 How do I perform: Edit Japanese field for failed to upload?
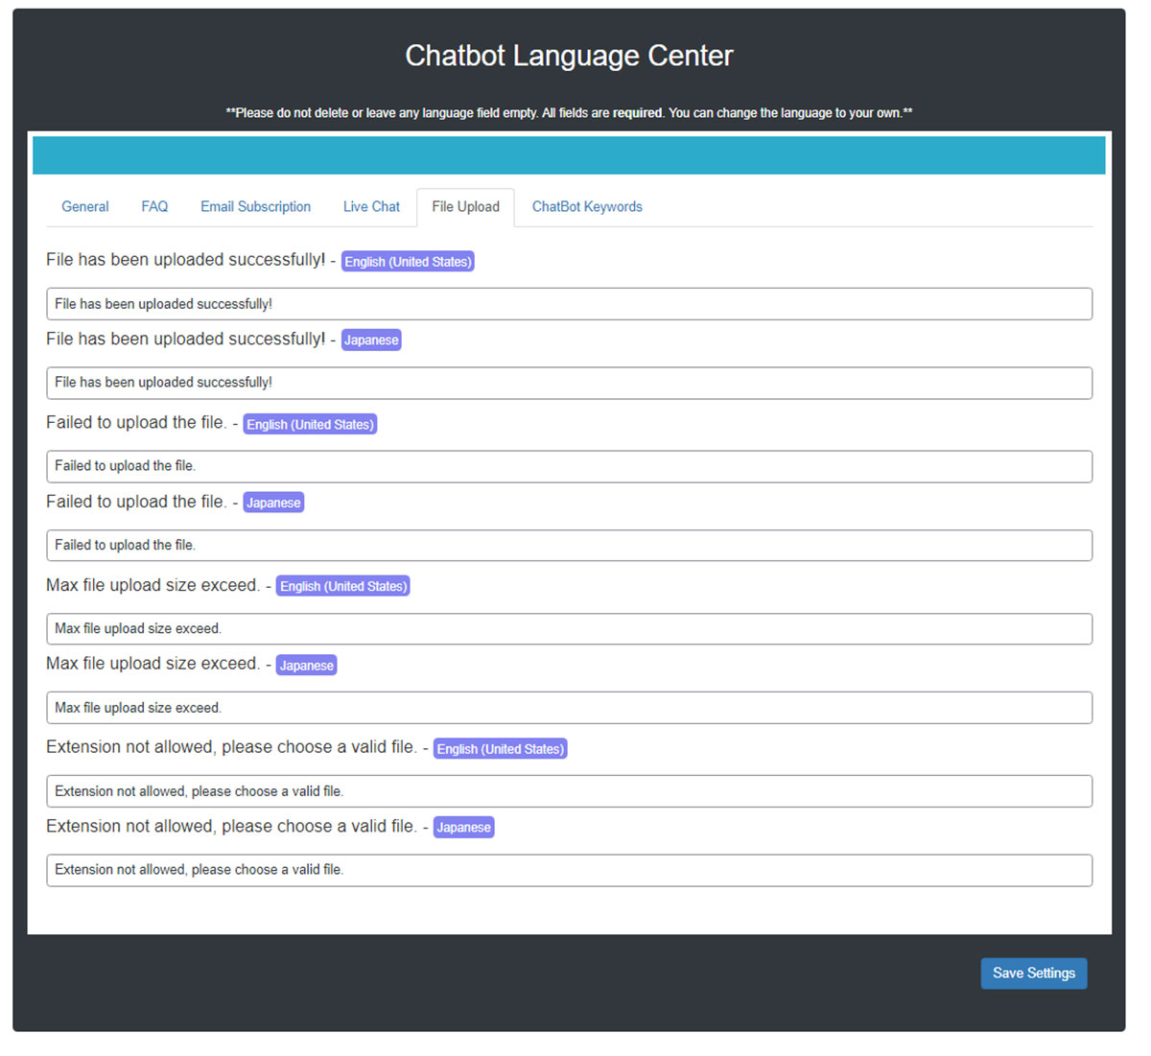point(569,545)
